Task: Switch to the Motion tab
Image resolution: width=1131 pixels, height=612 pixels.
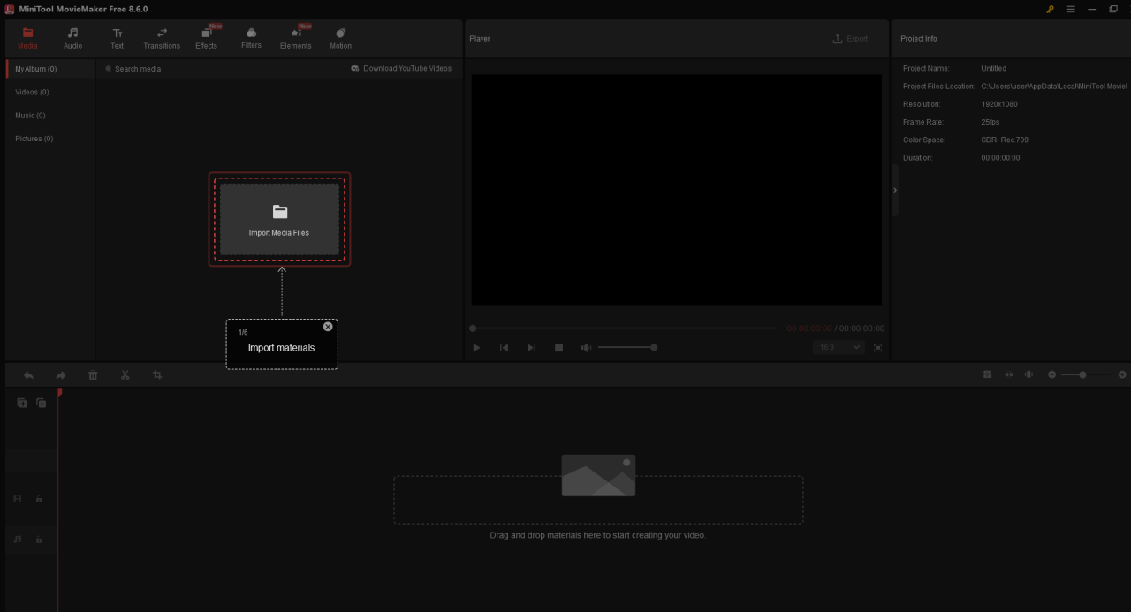Action: coord(340,38)
